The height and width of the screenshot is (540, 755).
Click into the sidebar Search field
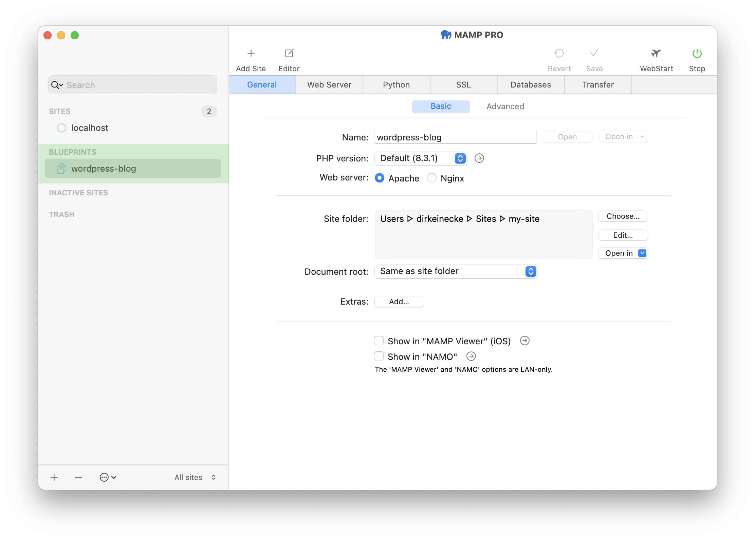[x=133, y=85]
